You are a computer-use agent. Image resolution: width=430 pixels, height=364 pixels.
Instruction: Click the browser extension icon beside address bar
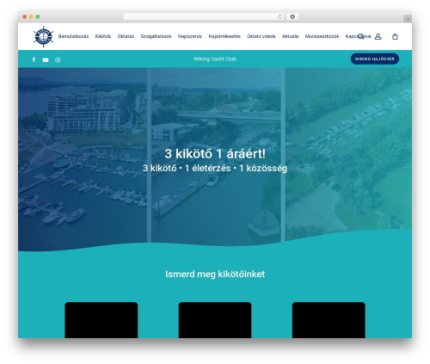pos(292,16)
